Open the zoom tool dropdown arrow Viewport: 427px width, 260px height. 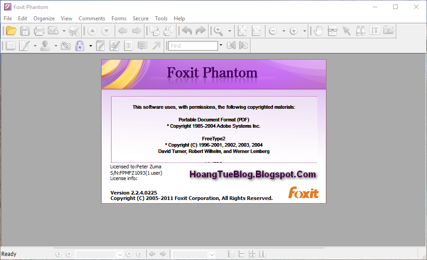point(229,31)
